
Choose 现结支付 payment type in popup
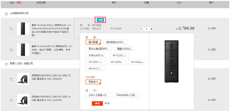[x=93, y=82]
